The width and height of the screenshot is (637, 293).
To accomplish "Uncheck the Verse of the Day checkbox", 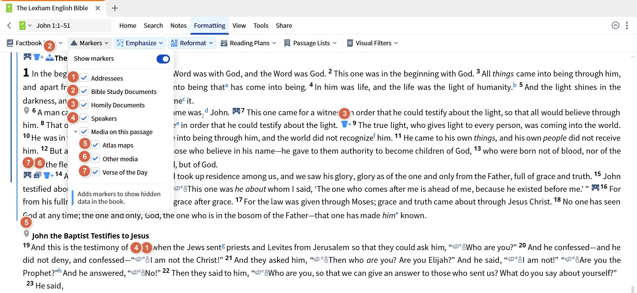I will [x=96, y=172].
